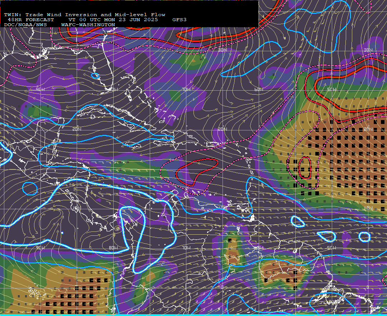Select the 80W label south of Panama
This screenshot has width=387, height=316.
[113, 248]
